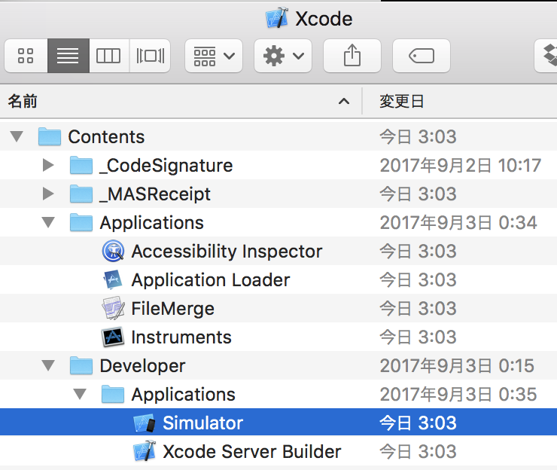Switch to column view mode
The image size is (557, 470).
pos(108,56)
